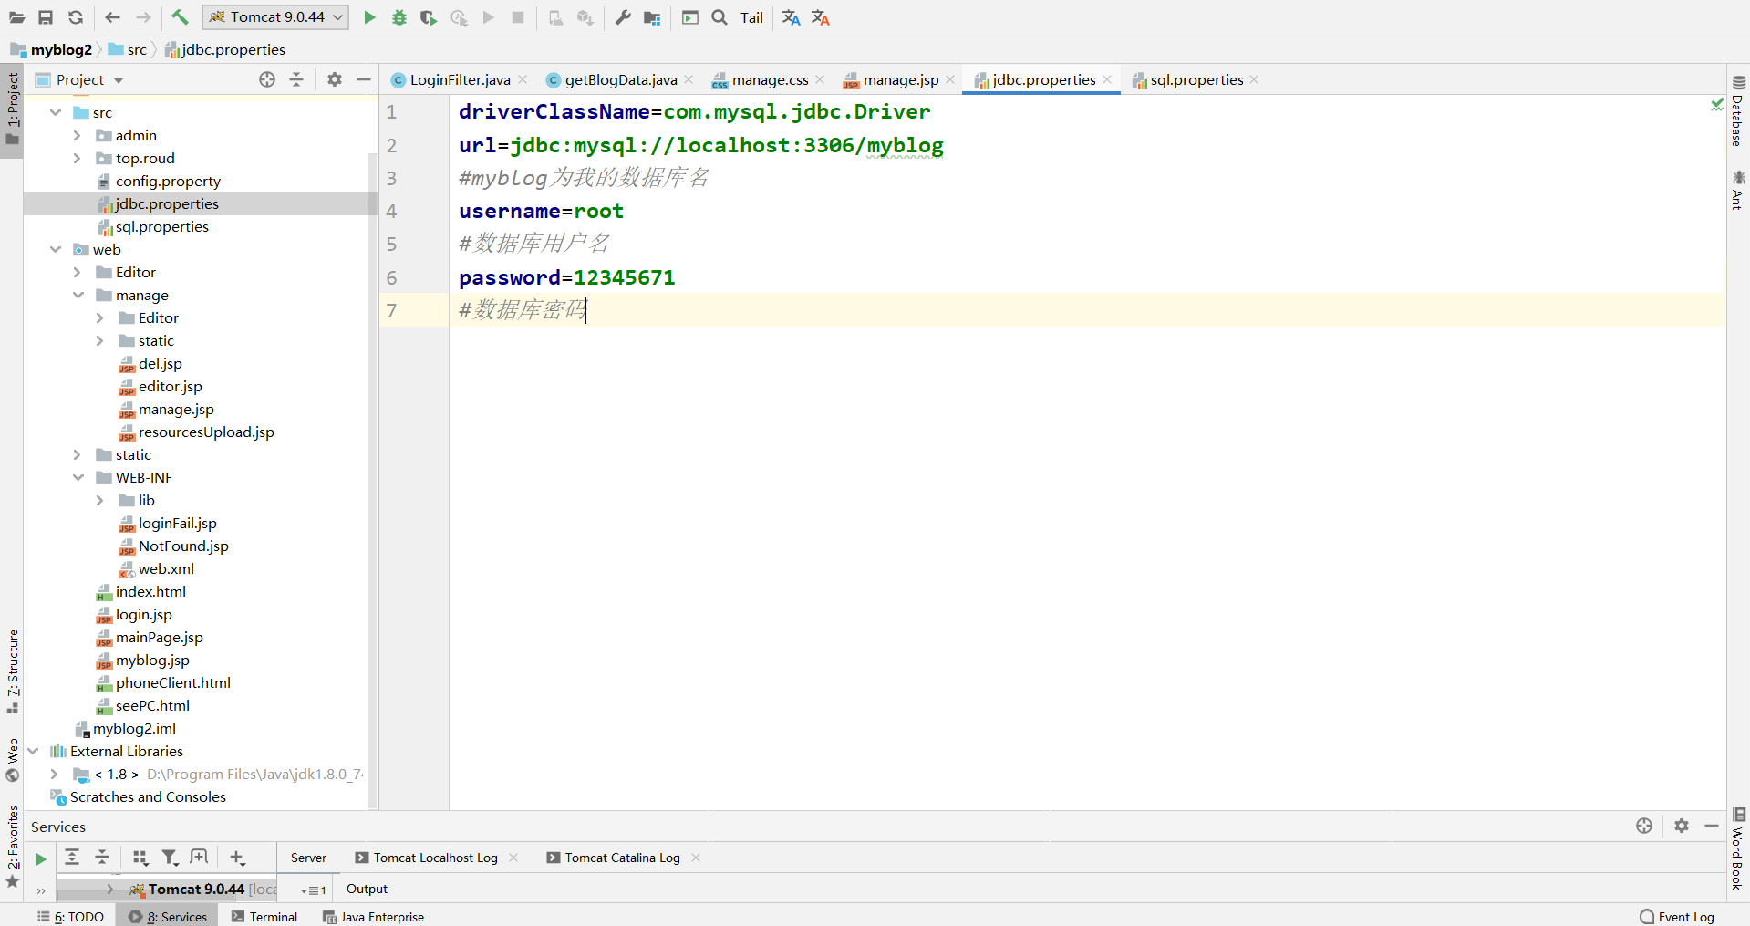Viewport: 1750px width, 926px height.
Task: Collapse the WEB-INF folder
Action: tap(78, 477)
